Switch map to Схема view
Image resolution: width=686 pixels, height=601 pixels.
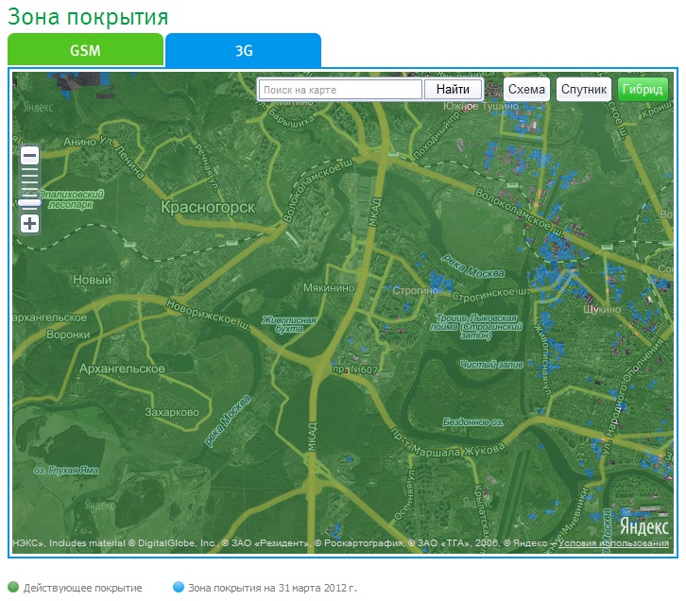point(526,90)
